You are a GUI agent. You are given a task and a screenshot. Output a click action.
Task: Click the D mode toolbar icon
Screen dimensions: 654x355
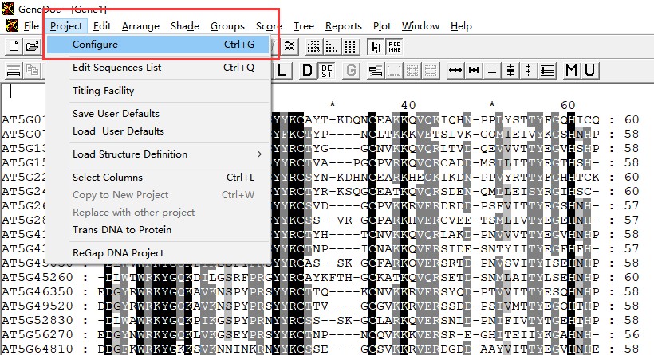click(308, 71)
